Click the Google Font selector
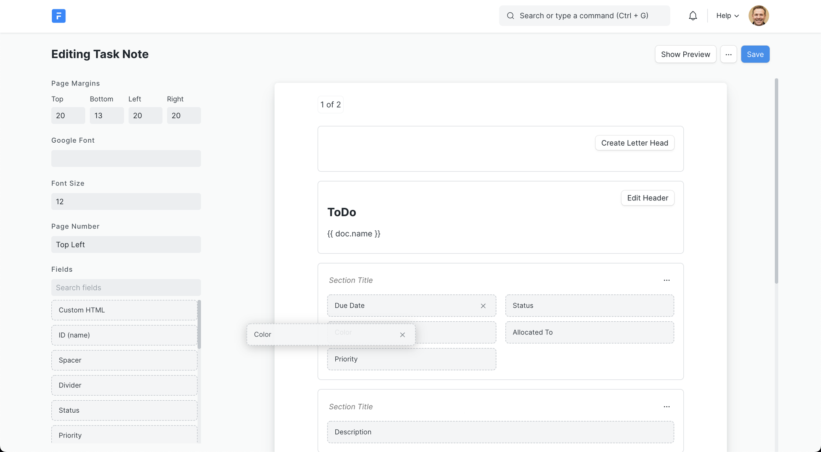 [x=126, y=158]
